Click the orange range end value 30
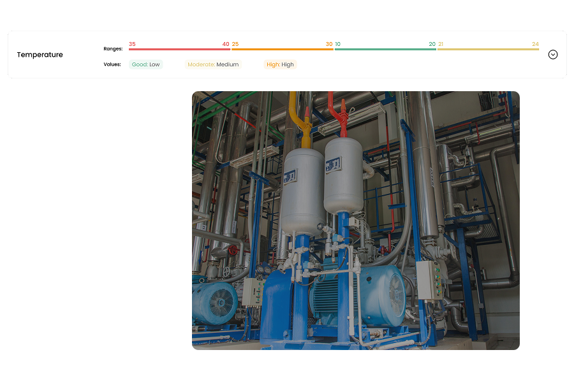This screenshot has height=380, width=574. click(x=329, y=44)
